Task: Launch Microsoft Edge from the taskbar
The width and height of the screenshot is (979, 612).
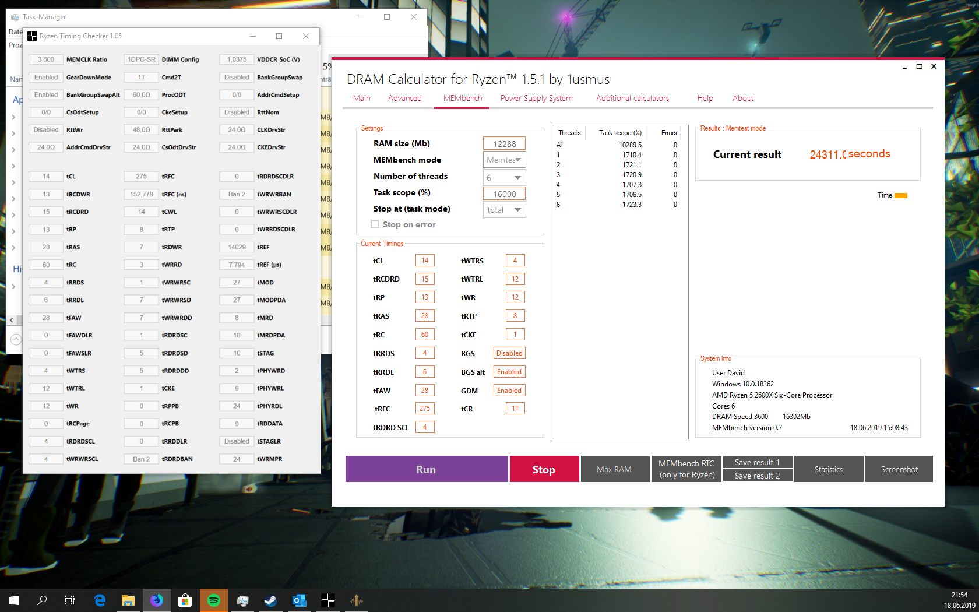Action: (x=100, y=600)
